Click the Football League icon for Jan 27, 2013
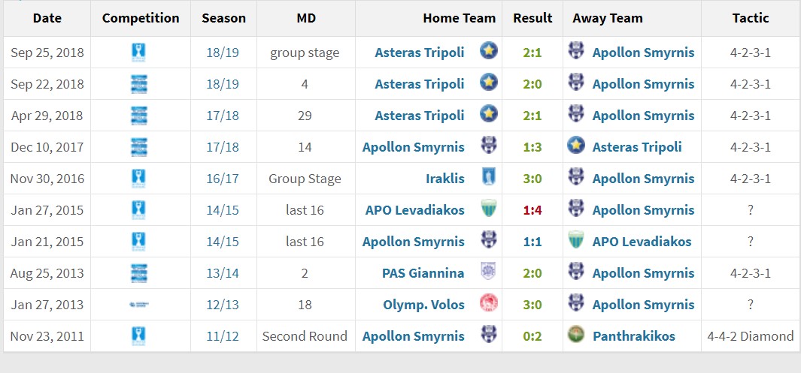 (x=139, y=305)
